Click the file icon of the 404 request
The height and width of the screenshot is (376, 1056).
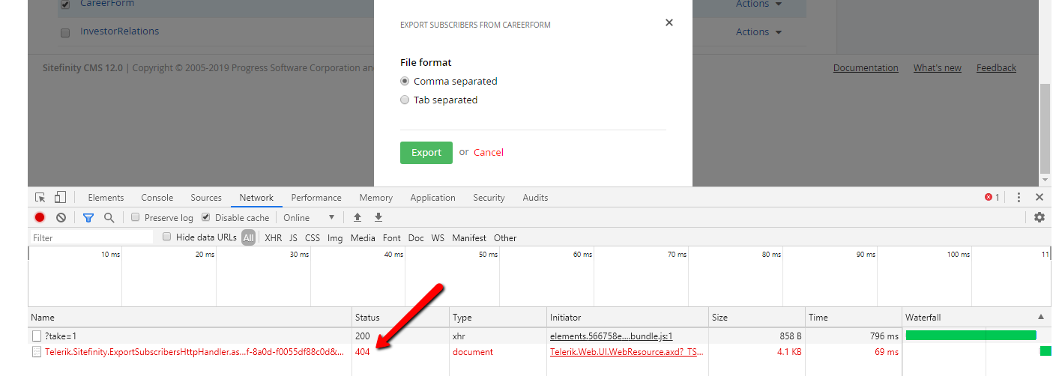point(37,351)
